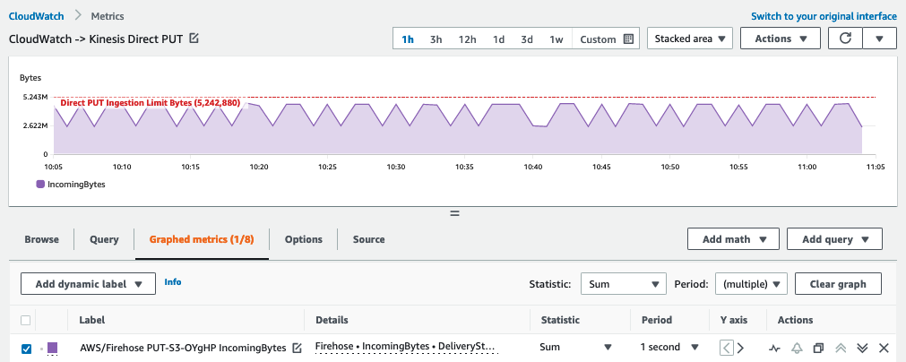This screenshot has width=906, height=362.
Task: Remove the IncomingBytes metric with X
Action: (x=884, y=348)
